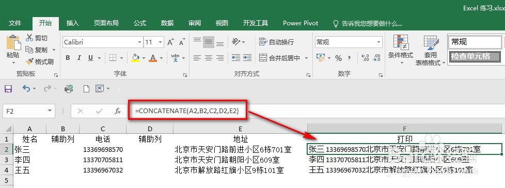The width and height of the screenshot is (505, 188).
Task: Increase font size with large A
Action: (x=170, y=42)
